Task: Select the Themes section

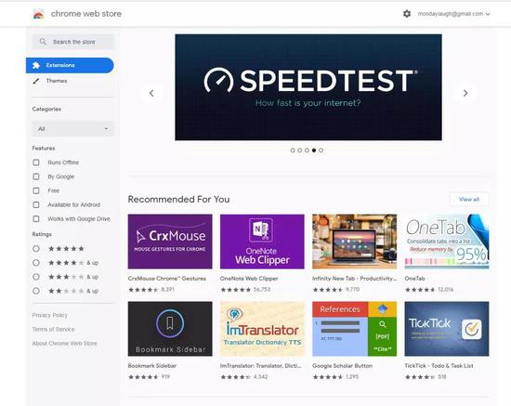Action: click(x=57, y=81)
